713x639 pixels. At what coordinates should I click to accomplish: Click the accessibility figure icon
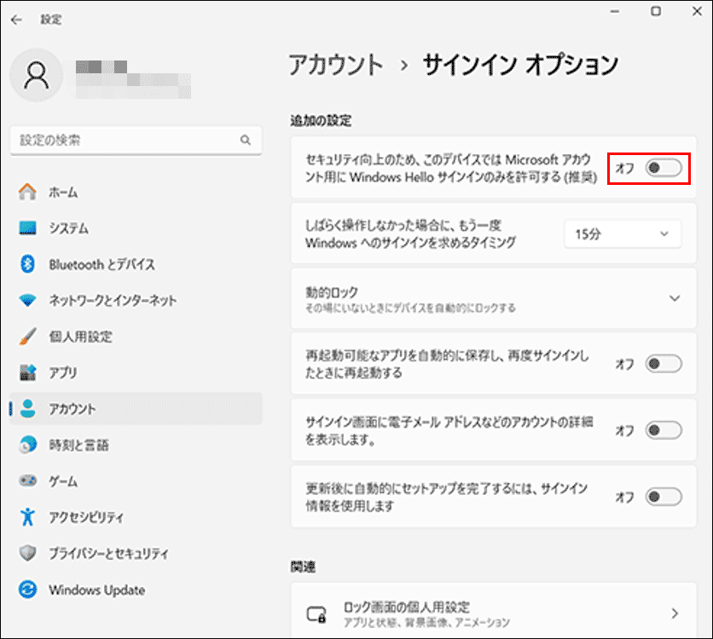tap(28, 517)
